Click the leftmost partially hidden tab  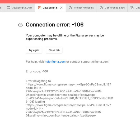(2, 8)
